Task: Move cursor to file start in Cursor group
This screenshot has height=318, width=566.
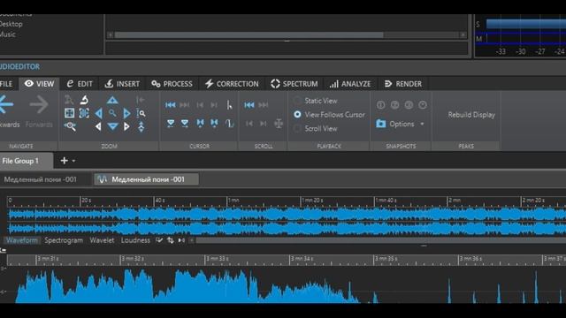Action: (171, 105)
